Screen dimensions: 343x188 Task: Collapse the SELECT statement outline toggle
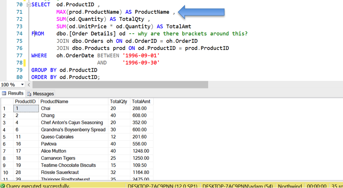28,5
